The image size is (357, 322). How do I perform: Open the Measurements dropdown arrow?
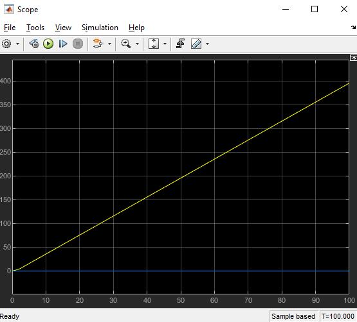[207, 44]
